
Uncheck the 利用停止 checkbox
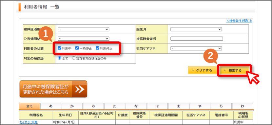pyautogui.click(x=97, y=48)
